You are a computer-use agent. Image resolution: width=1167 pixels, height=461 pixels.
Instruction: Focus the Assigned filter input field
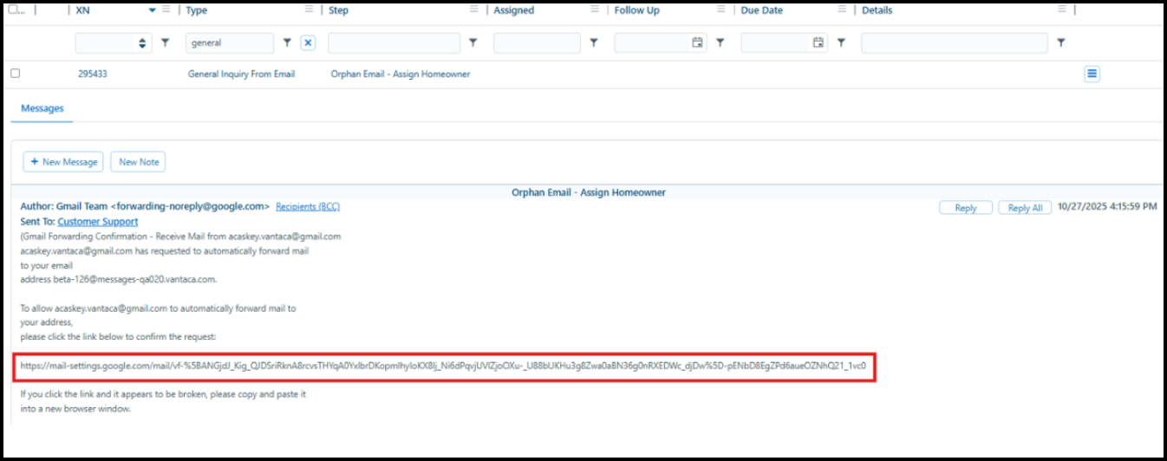[537, 42]
